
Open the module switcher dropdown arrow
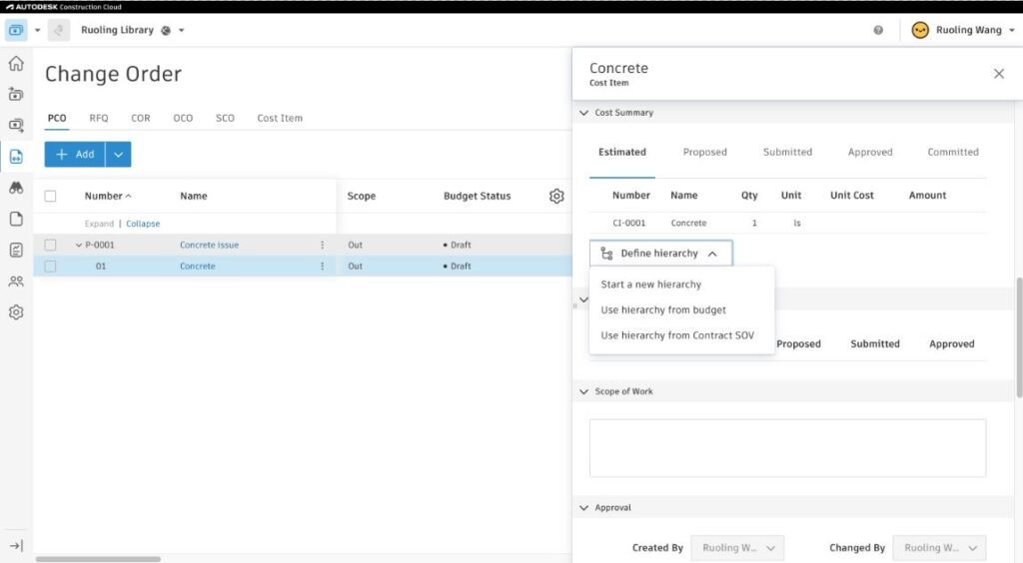[37, 30]
